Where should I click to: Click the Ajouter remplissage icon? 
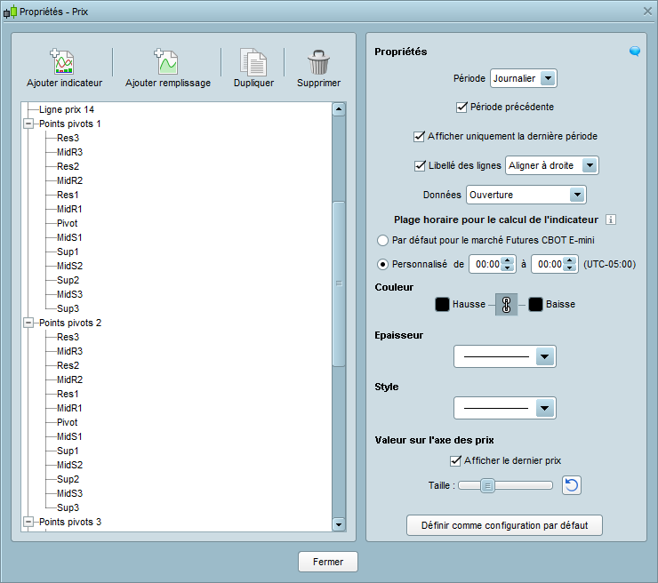click(x=167, y=62)
